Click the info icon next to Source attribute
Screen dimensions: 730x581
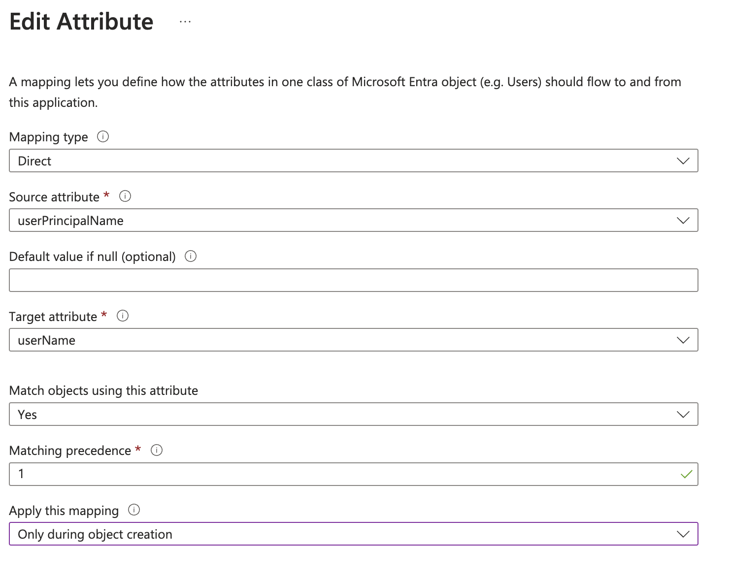125,196
